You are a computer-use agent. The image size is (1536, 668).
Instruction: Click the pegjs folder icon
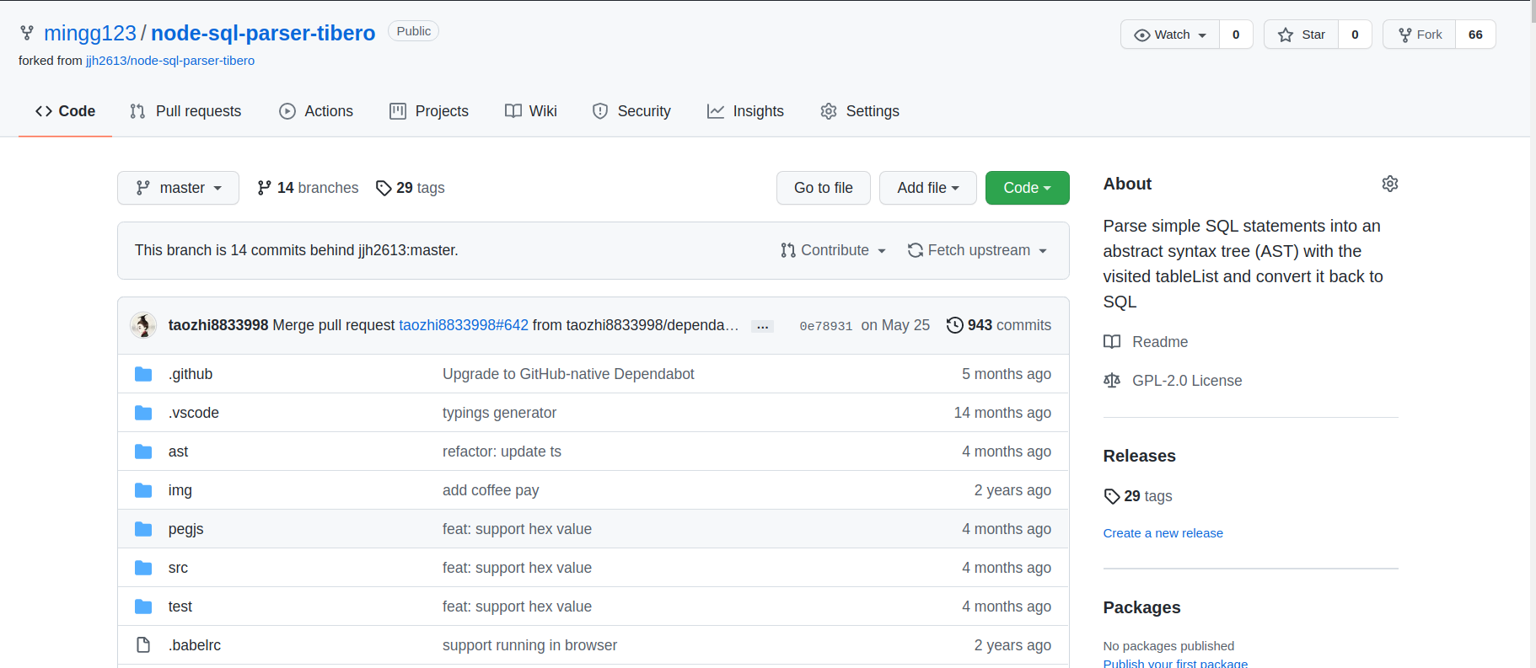click(x=143, y=529)
